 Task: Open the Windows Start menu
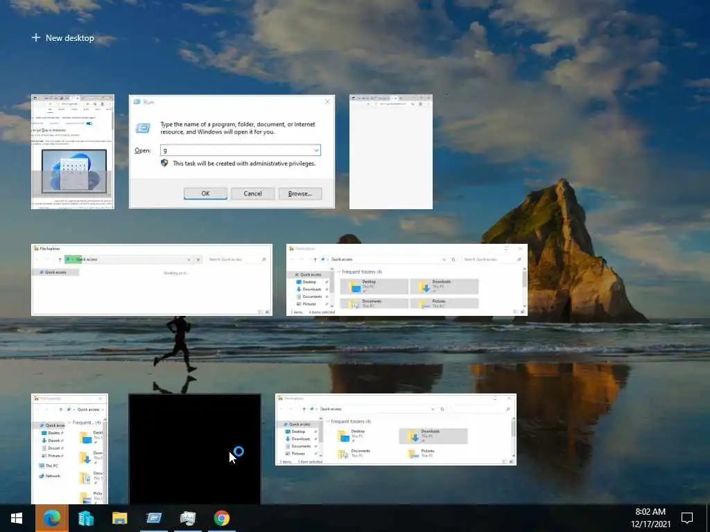(x=17, y=518)
